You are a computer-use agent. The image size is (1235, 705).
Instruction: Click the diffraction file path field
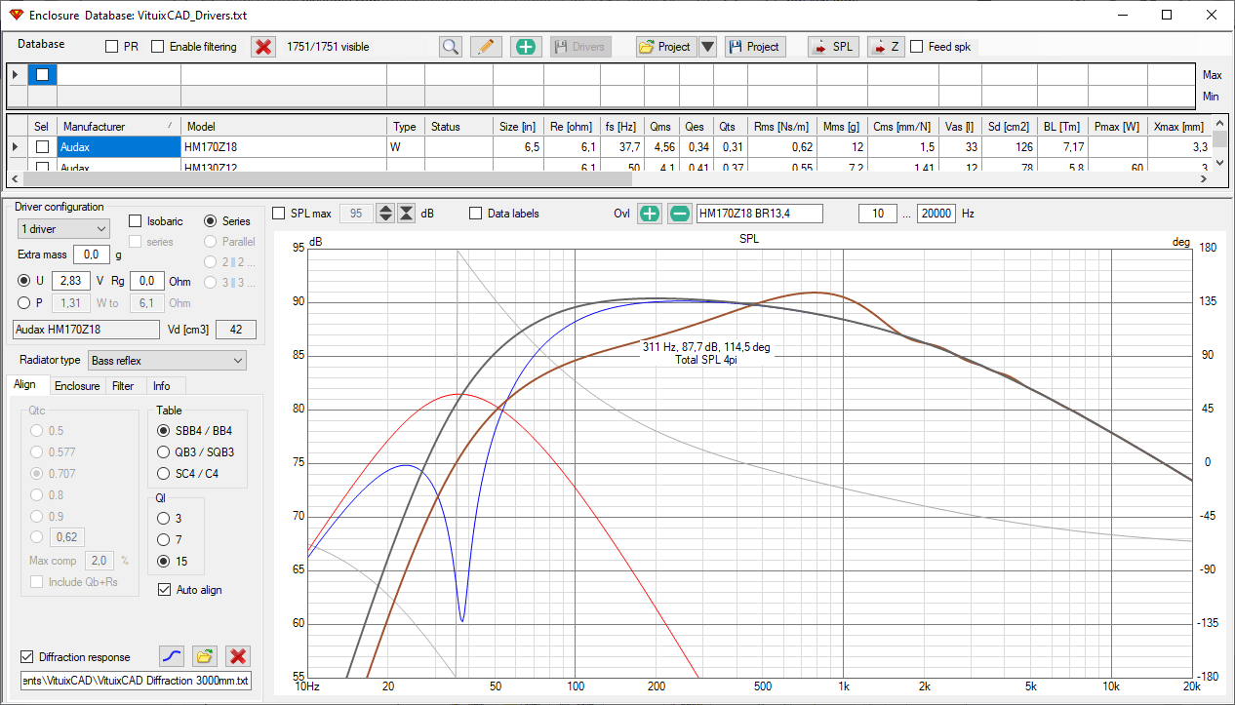[x=135, y=680]
